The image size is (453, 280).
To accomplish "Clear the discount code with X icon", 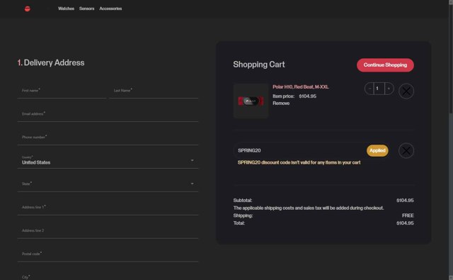I will (x=406, y=151).
